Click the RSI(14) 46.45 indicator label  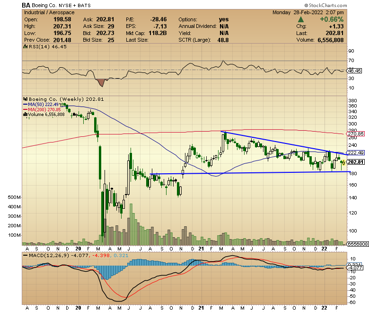[x=47, y=46]
